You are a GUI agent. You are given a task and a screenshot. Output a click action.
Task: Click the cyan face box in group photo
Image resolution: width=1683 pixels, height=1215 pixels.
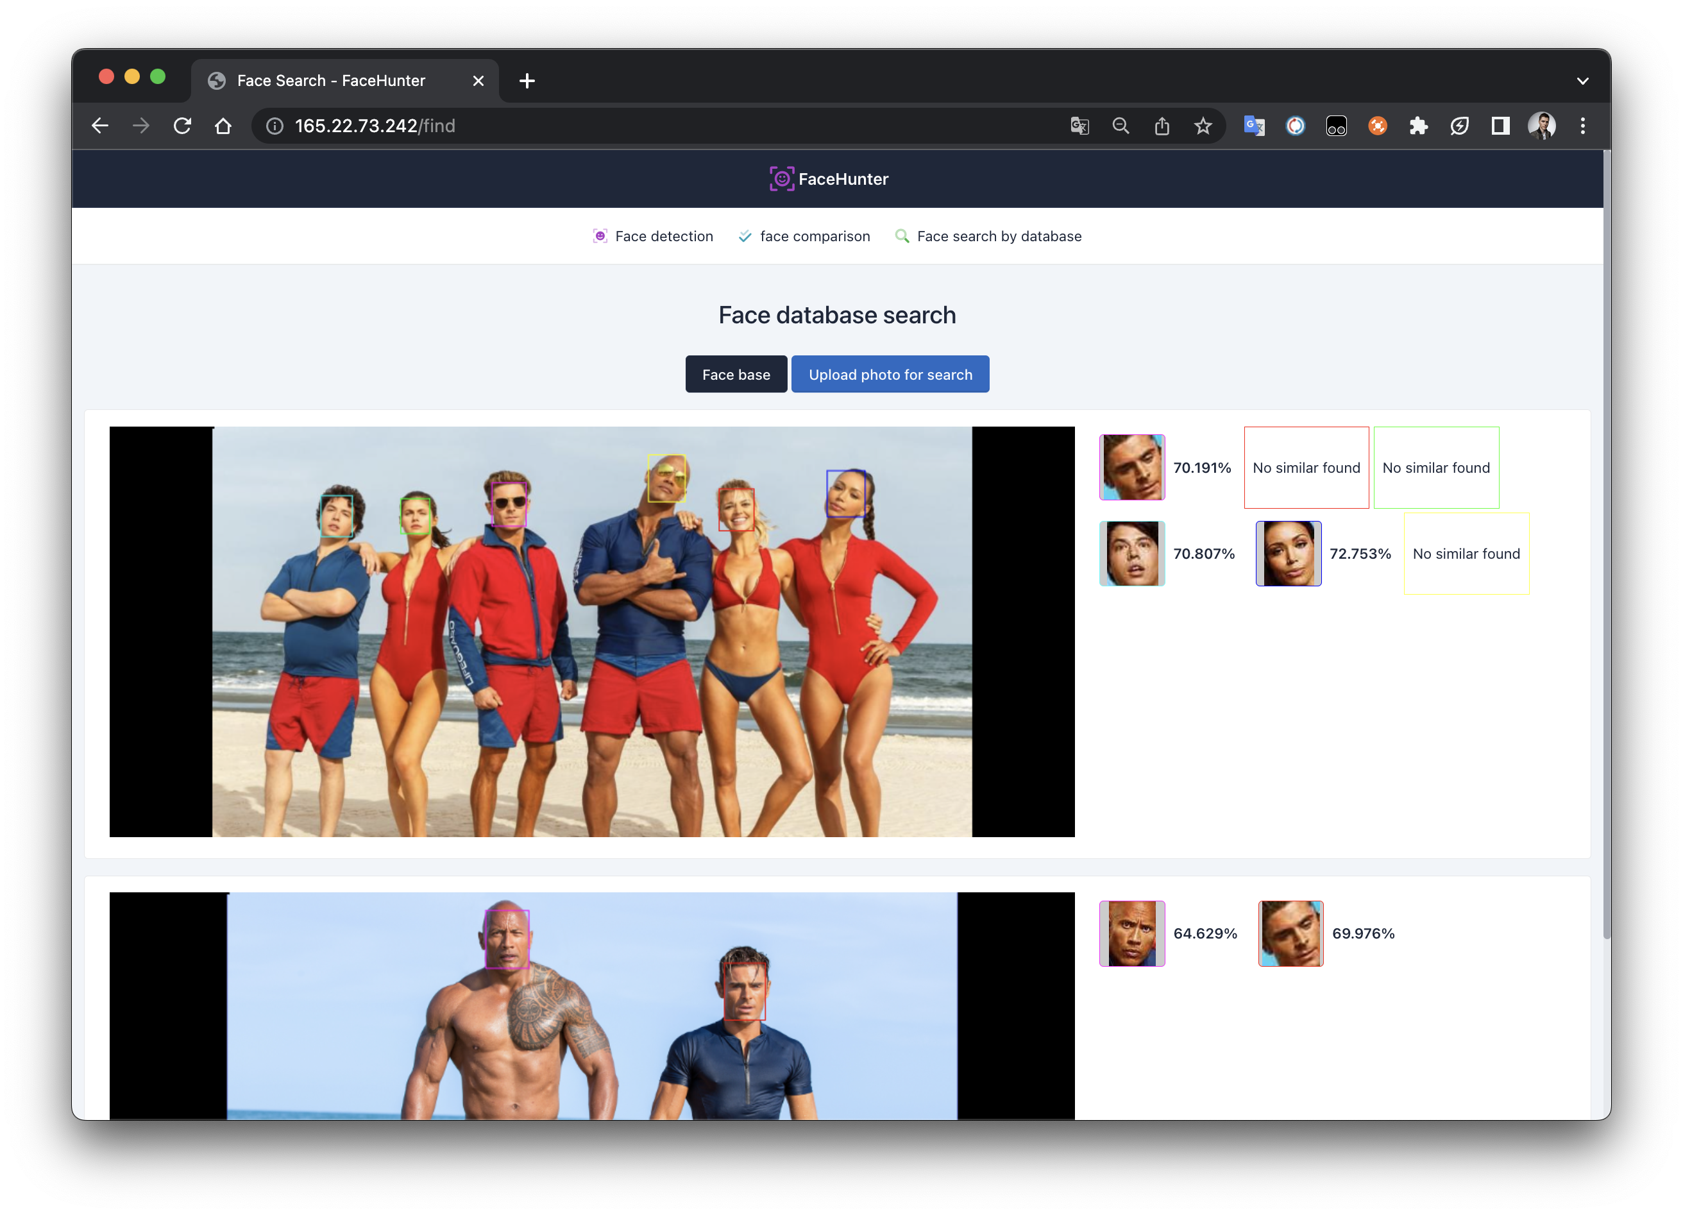point(336,516)
